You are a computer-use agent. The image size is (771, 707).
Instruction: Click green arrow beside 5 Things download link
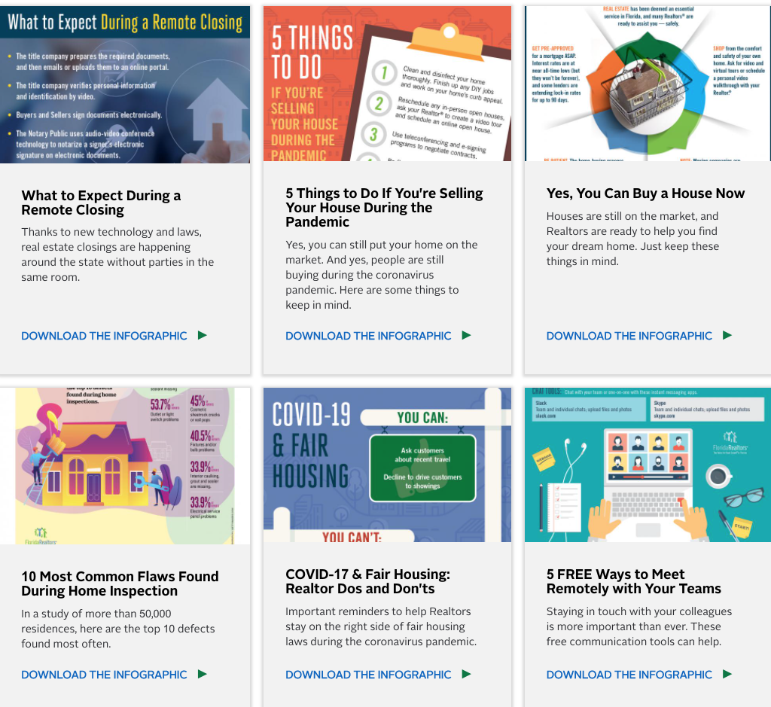tap(466, 336)
